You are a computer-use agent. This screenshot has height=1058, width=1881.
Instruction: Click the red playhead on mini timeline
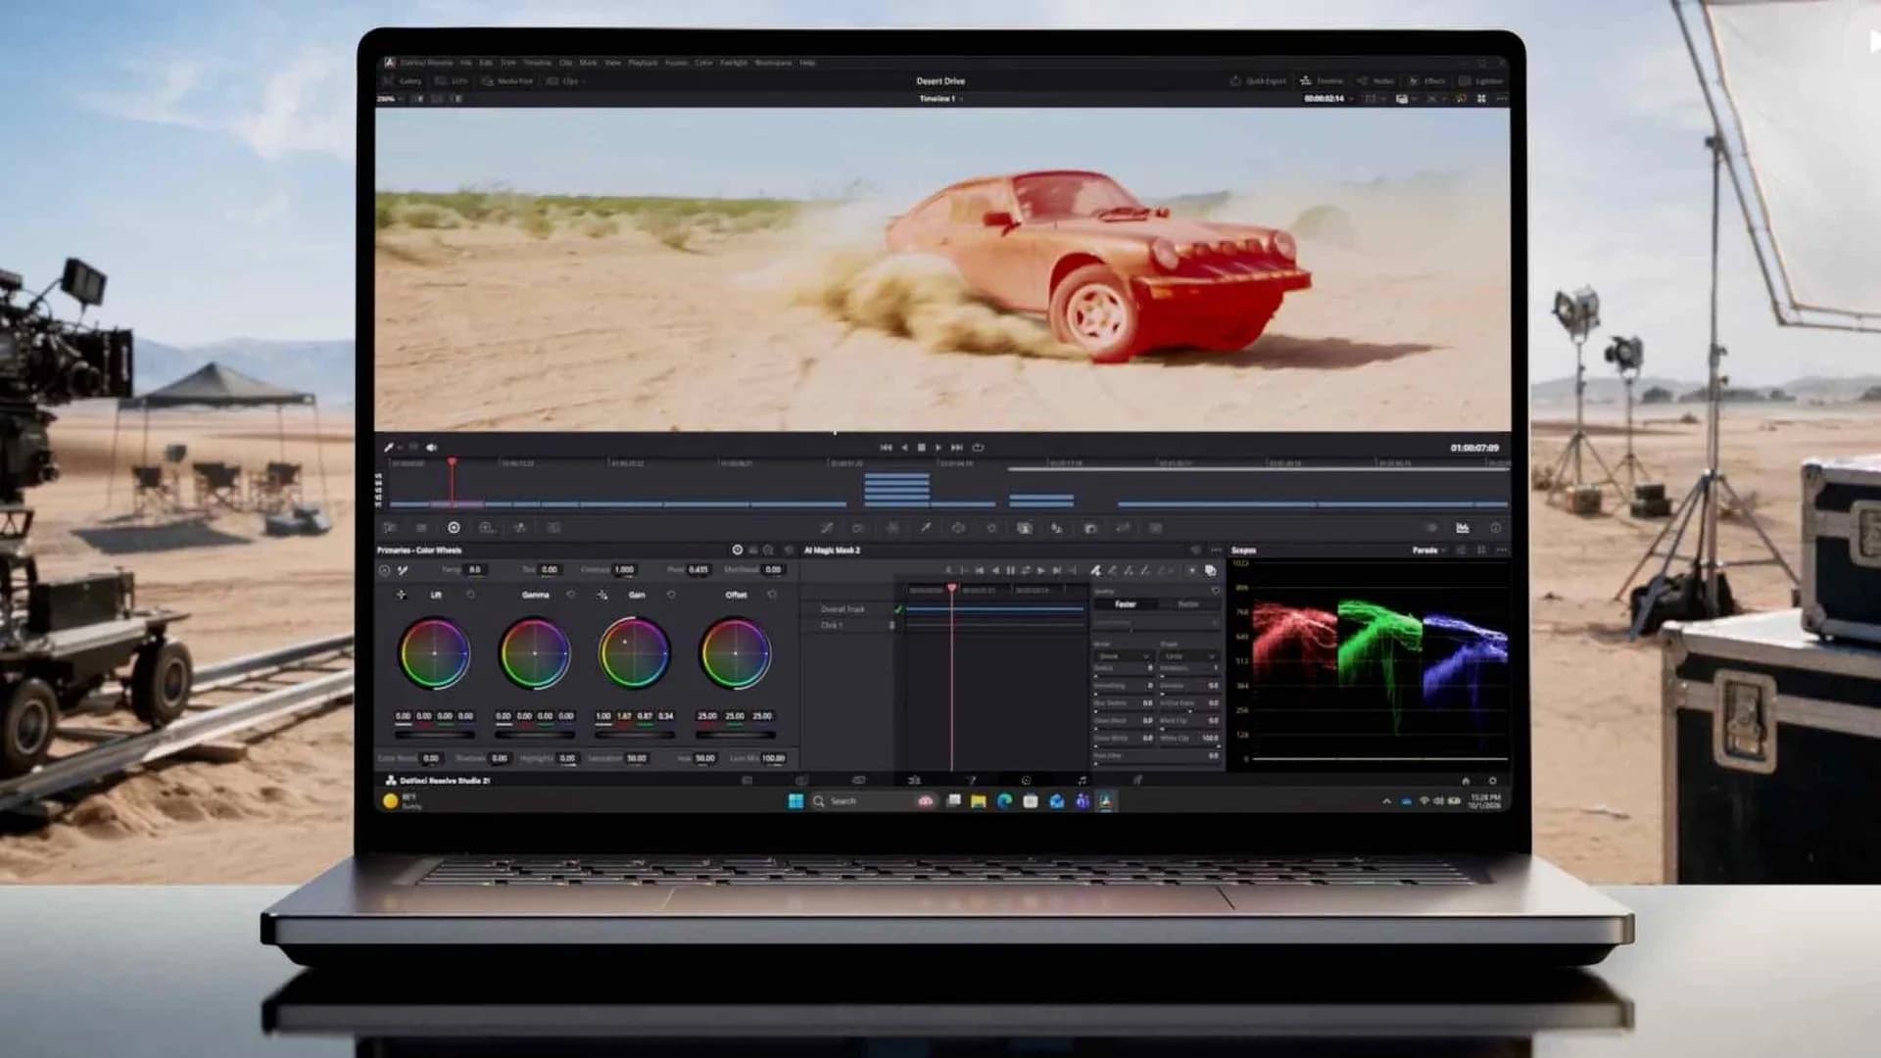click(452, 482)
